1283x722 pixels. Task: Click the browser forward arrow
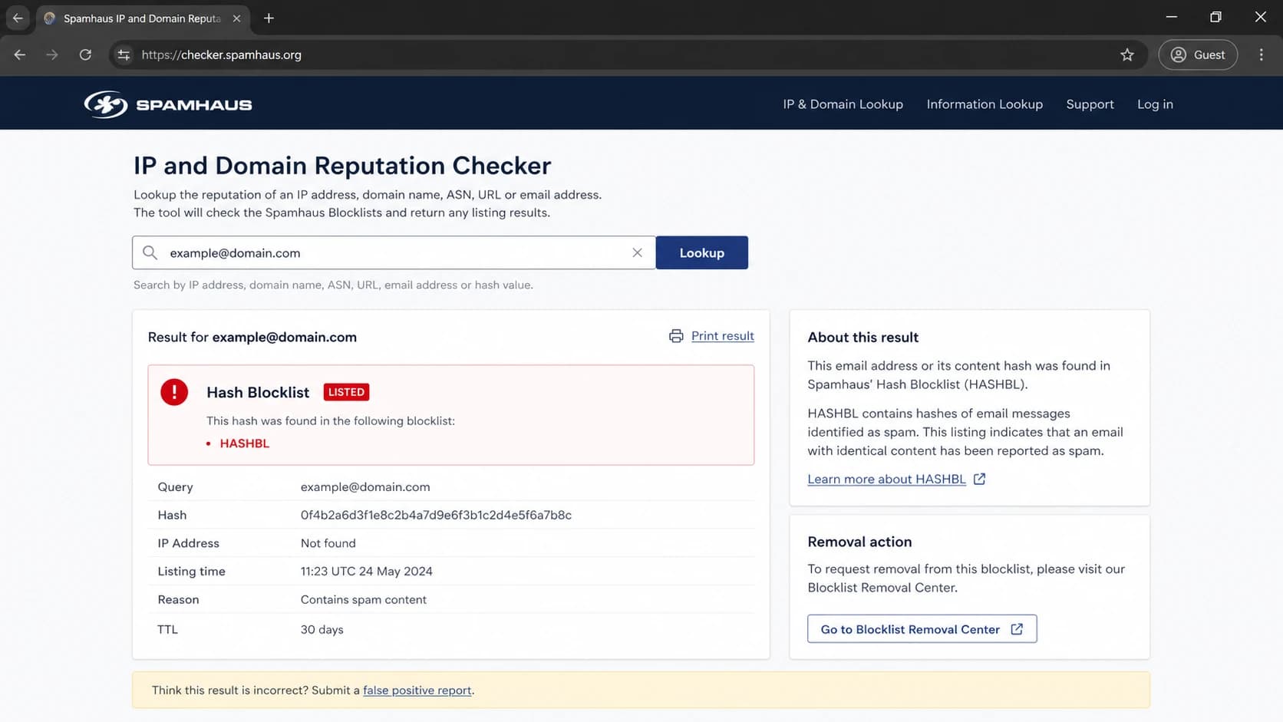click(x=52, y=54)
